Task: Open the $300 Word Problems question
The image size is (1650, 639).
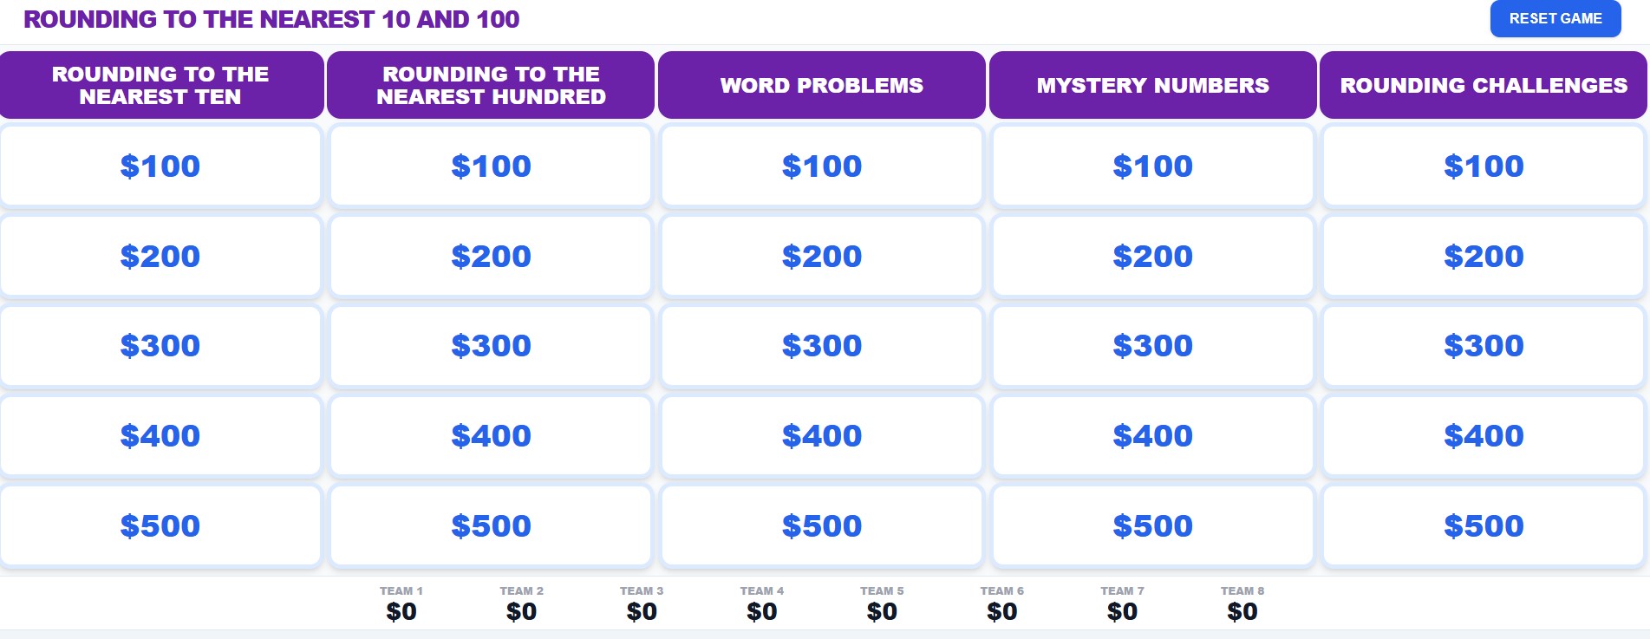Action: 822,345
